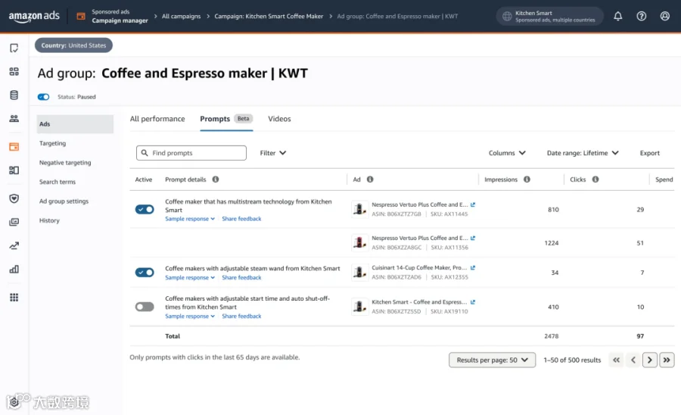Click the Campaign manager wallet icon in header
681x415 pixels.
pos(81,16)
